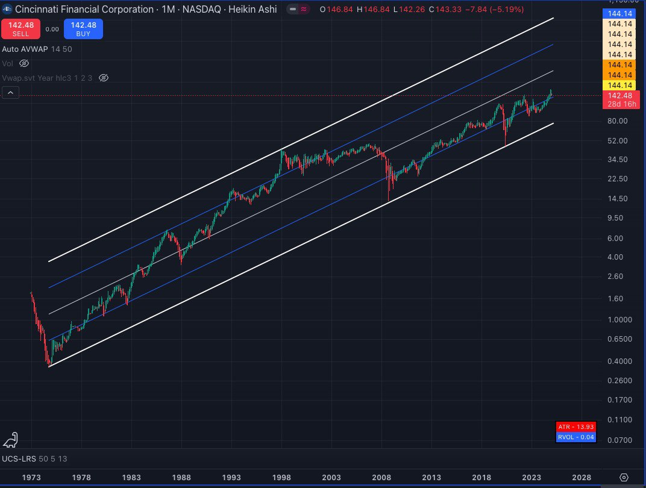Open symbol search via Cincinnati Financial Corporation title
The width and height of the screenshot is (646, 488).
click(x=84, y=10)
